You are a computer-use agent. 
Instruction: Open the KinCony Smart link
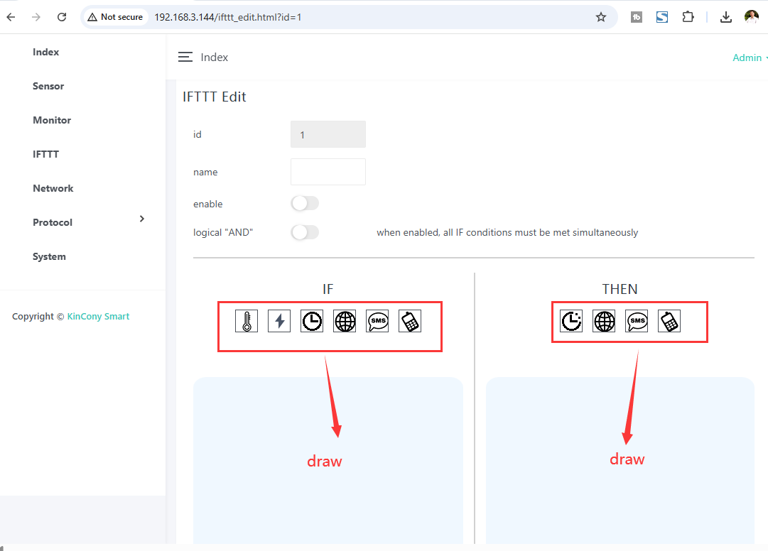[98, 317]
